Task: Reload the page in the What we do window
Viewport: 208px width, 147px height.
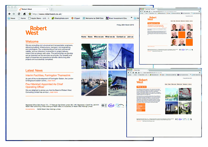Action: (x=133, y=73)
